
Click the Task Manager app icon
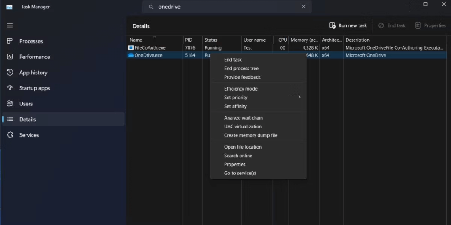[x=10, y=7]
